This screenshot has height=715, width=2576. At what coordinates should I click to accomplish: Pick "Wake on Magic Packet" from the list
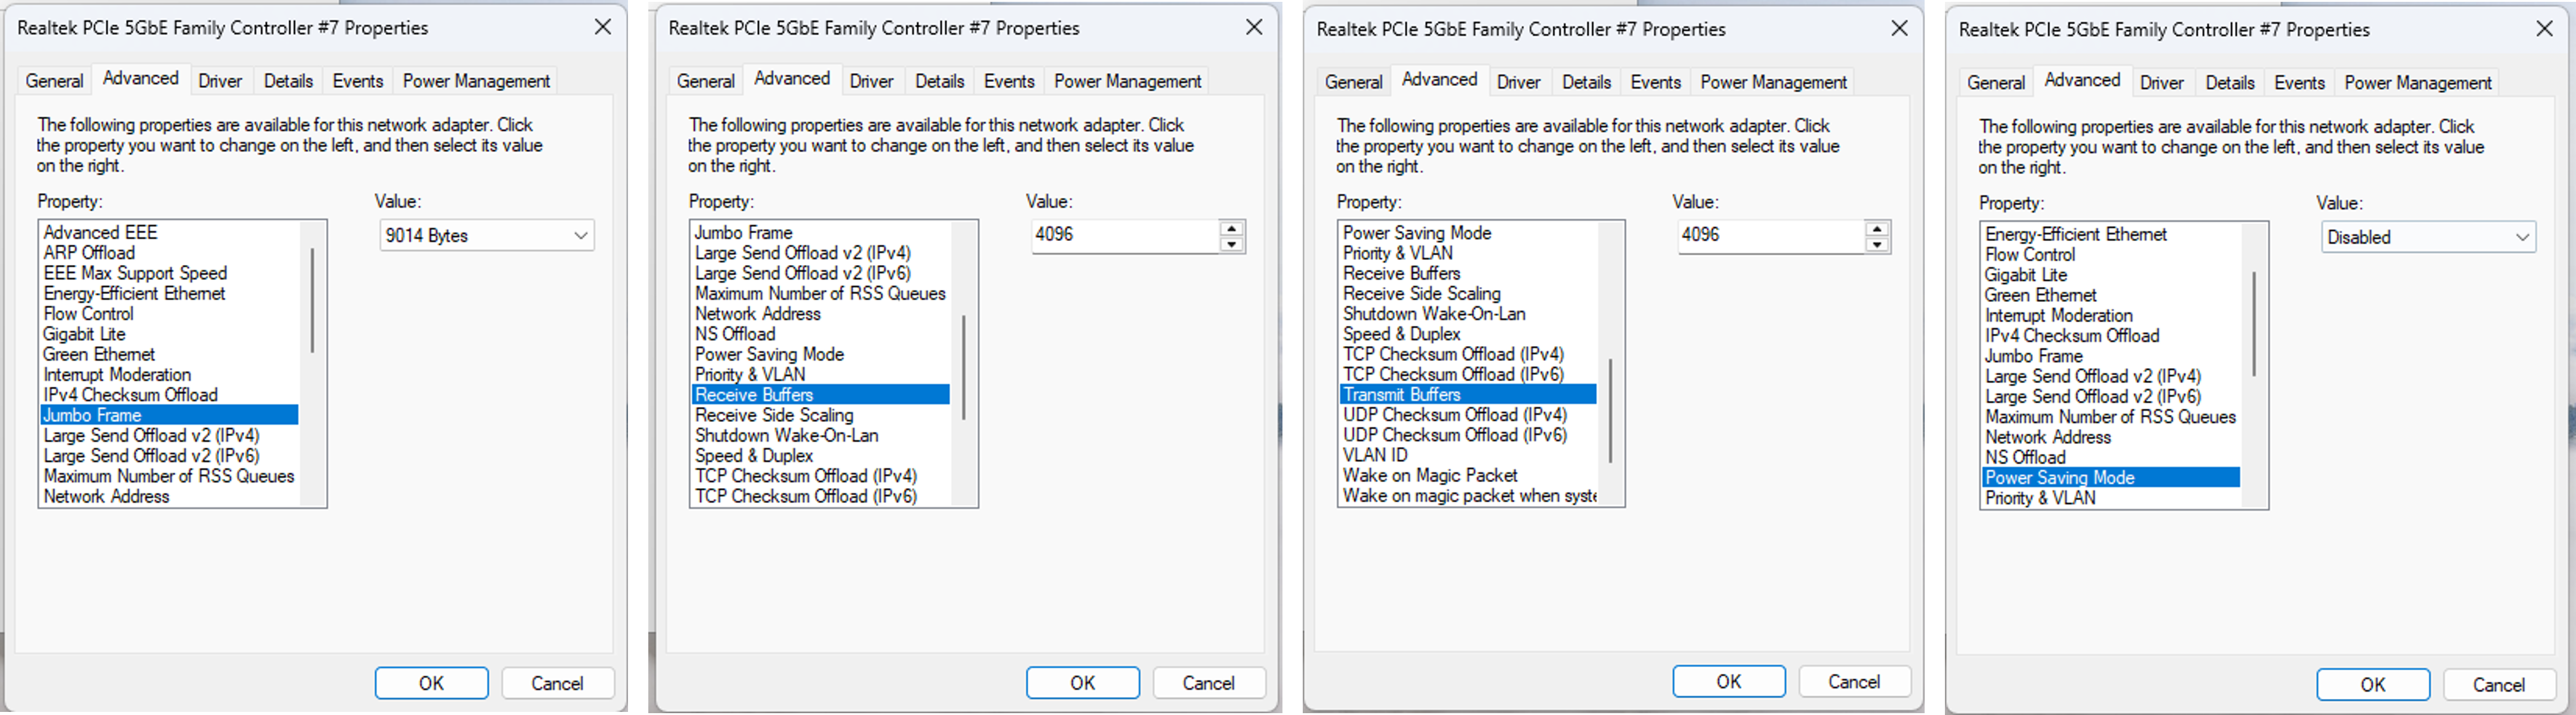point(1430,475)
